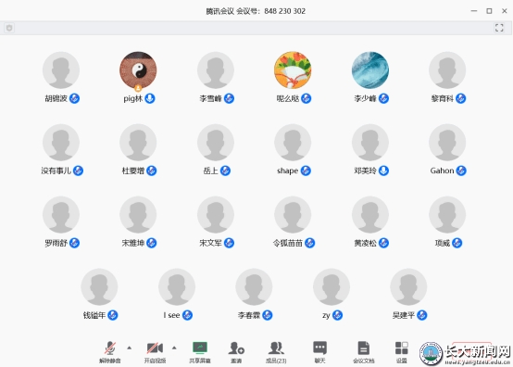Click mic icon next to 呢么哒
This screenshot has height=367, width=513.
click(x=307, y=98)
